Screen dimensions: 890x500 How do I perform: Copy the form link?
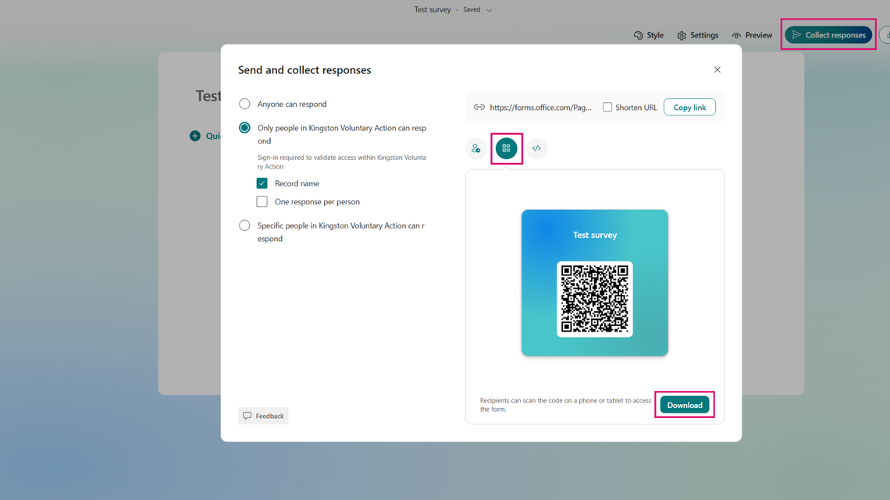[x=689, y=107]
